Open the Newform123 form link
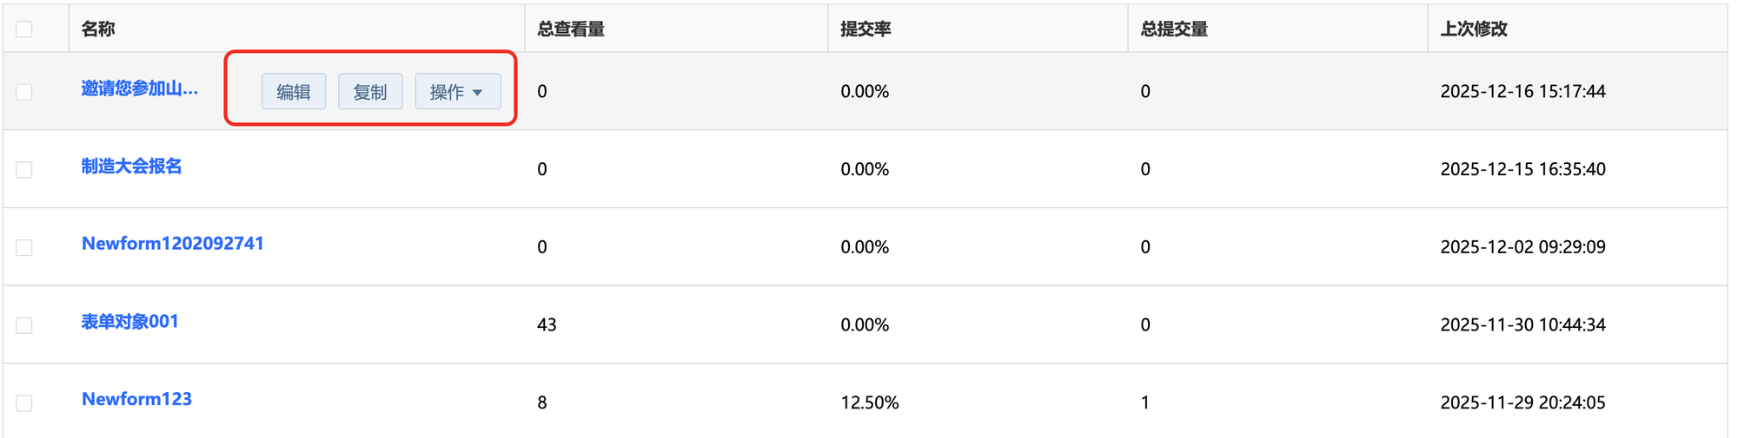This screenshot has width=1738, height=438. coord(137,399)
